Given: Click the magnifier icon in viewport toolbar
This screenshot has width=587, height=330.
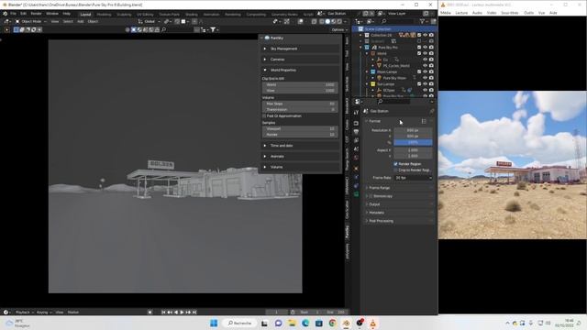Looking at the screenshot, I should (x=163, y=29).
